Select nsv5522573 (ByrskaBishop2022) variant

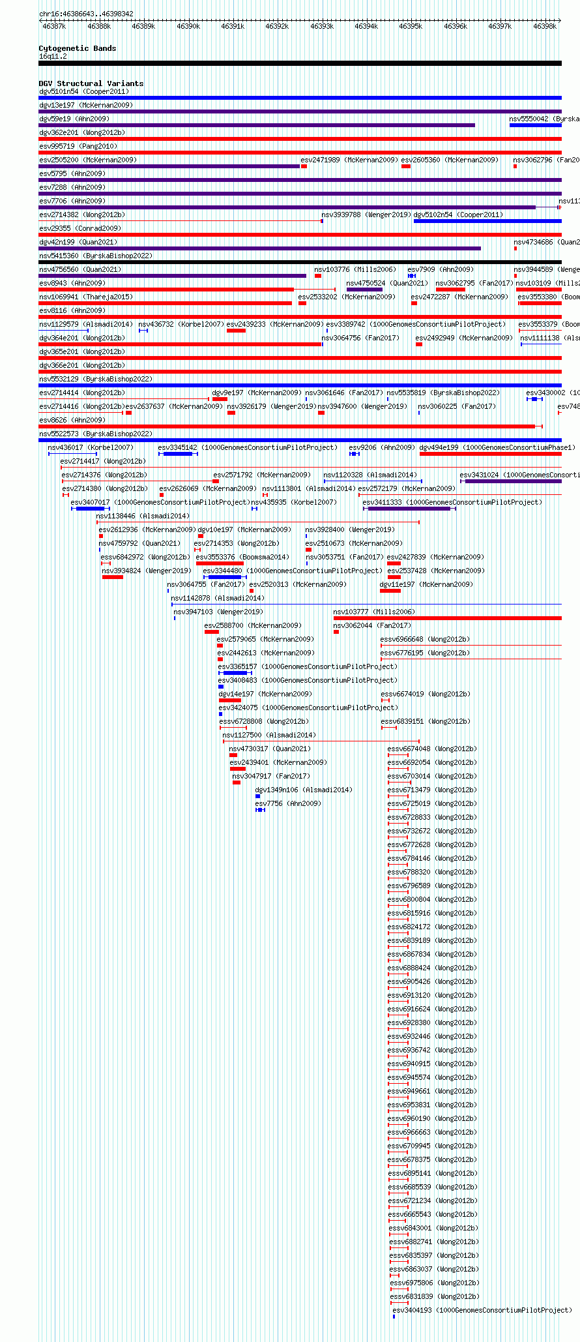pyautogui.click(x=300, y=440)
